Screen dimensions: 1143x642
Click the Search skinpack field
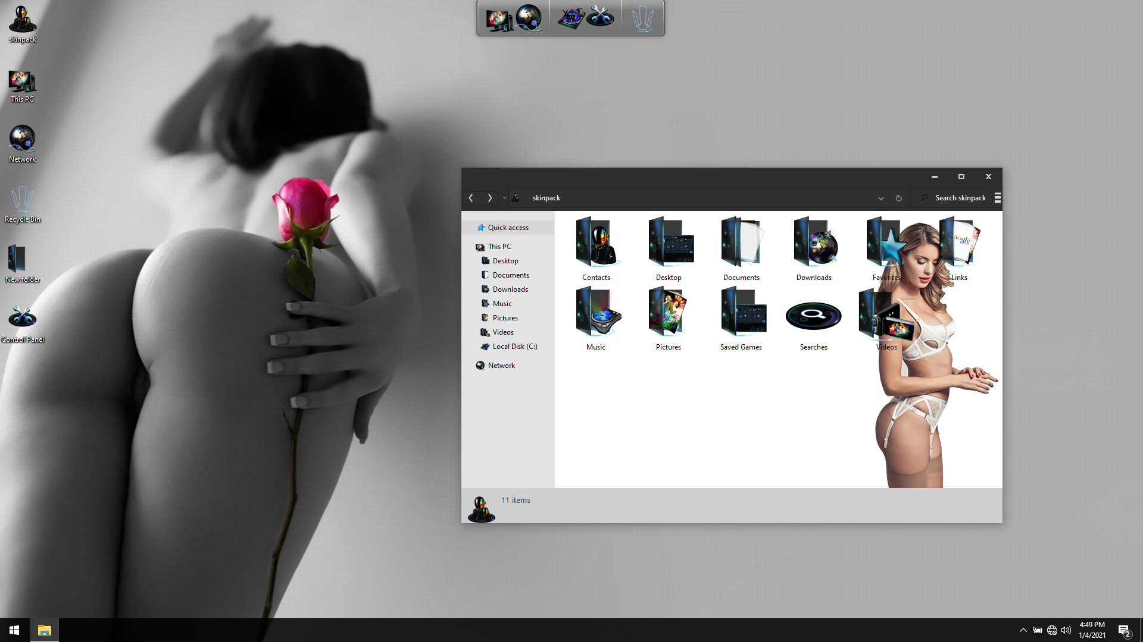tap(960, 198)
